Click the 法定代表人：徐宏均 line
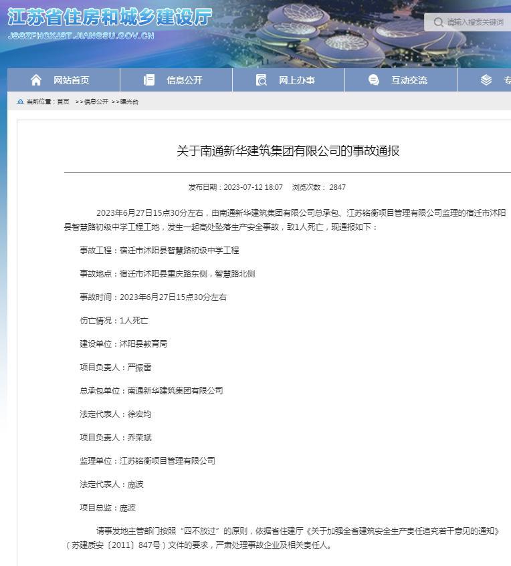The height and width of the screenshot is (566, 511). (x=116, y=414)
